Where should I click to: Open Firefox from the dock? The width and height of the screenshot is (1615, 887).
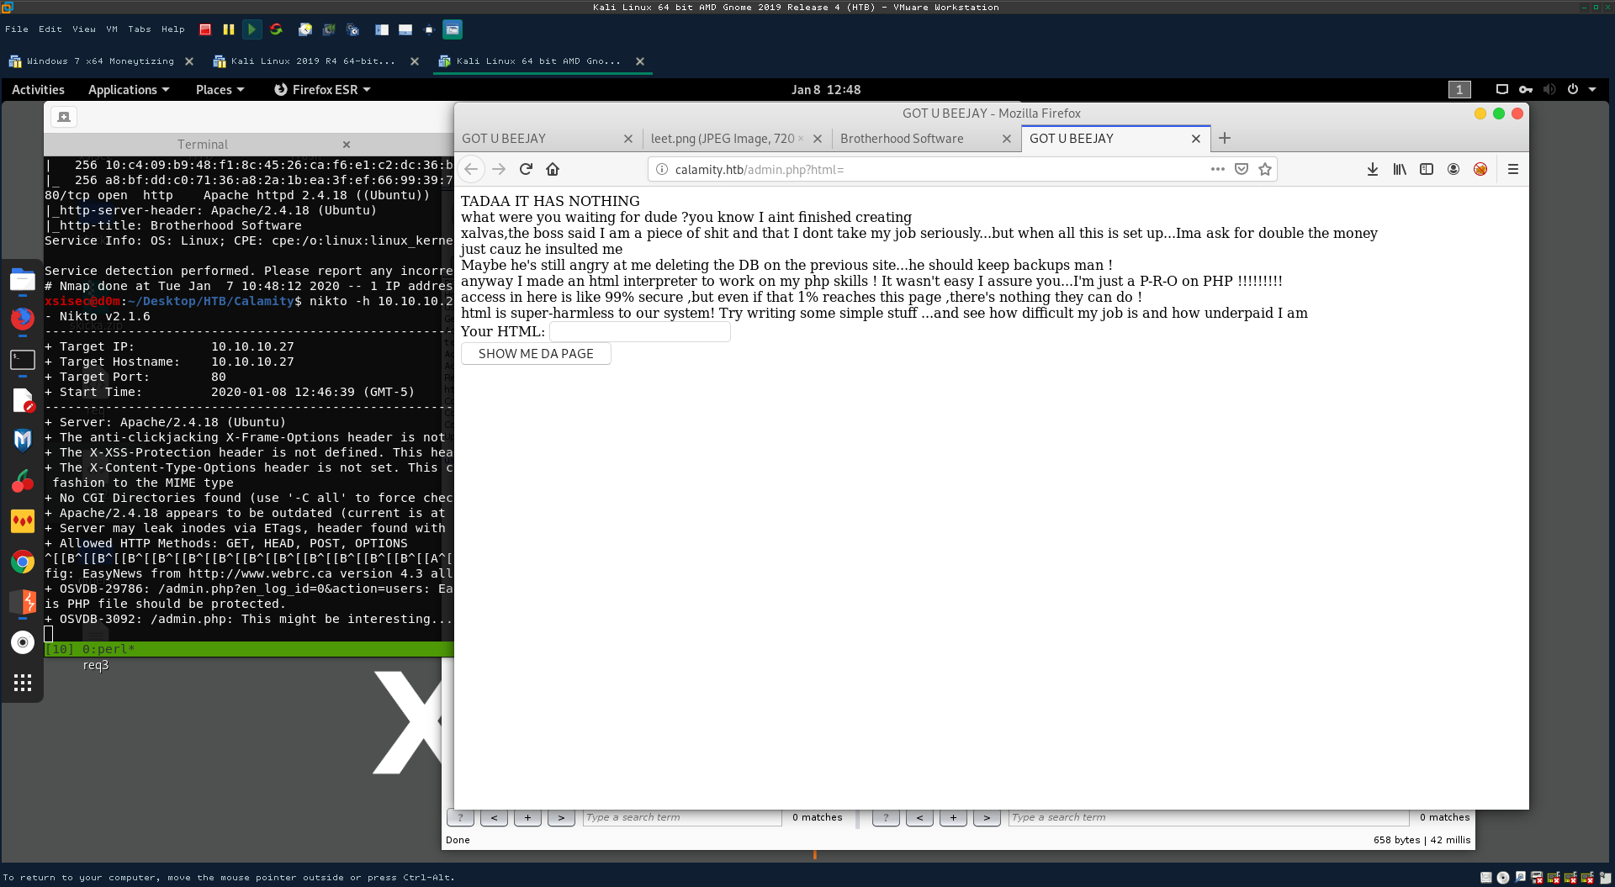coord(23,319)
